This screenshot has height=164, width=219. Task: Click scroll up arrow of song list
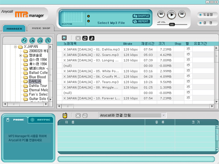[x=216, y=48]
